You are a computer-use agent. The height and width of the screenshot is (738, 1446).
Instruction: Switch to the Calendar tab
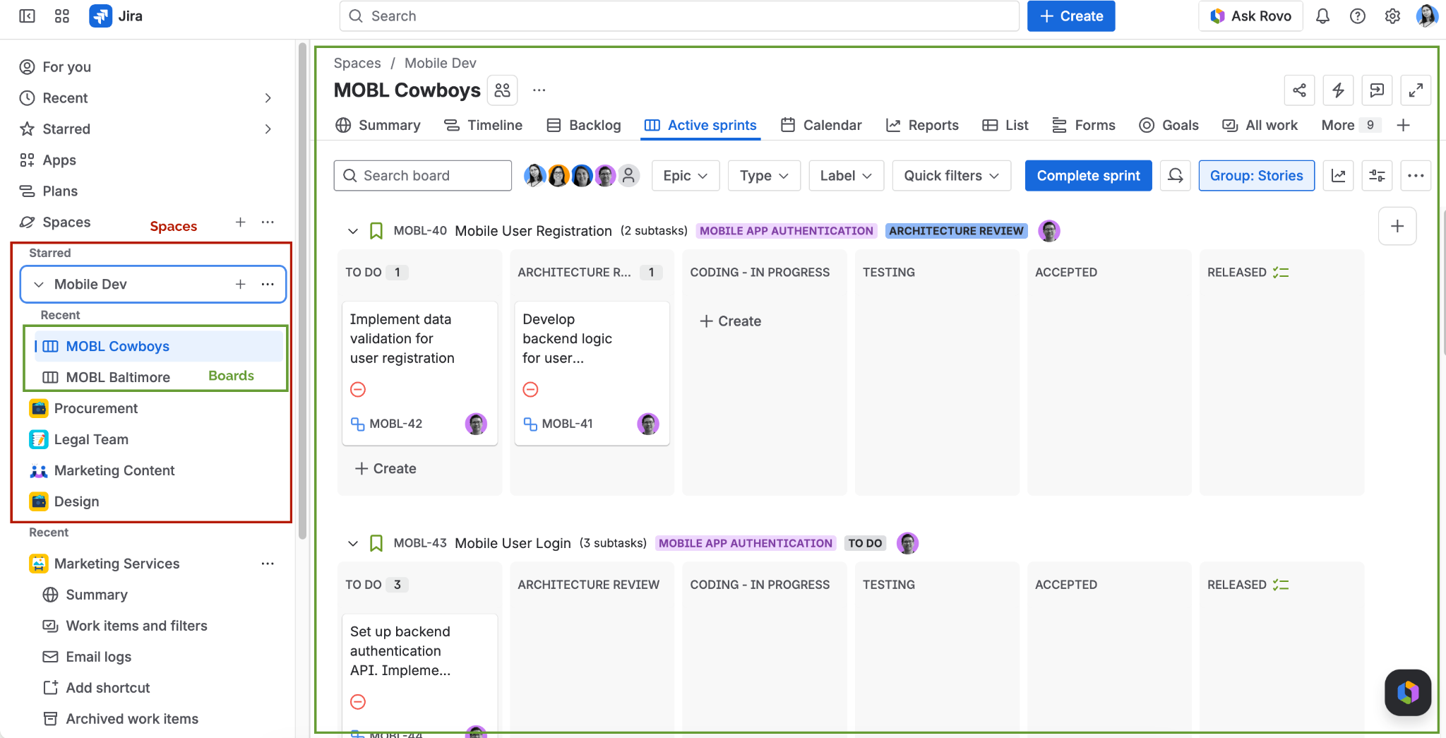tap(821, 125)
